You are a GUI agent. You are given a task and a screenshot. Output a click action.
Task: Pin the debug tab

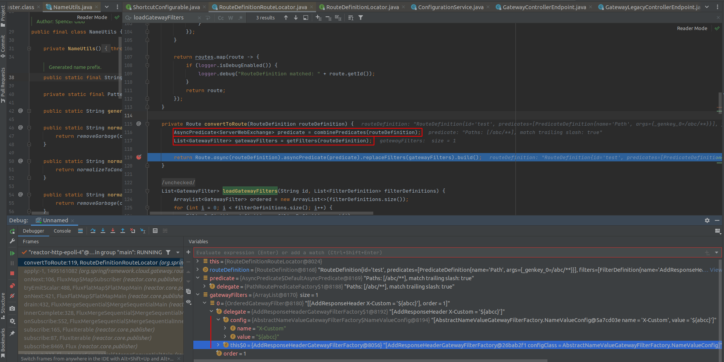click(x=12, y=333)
